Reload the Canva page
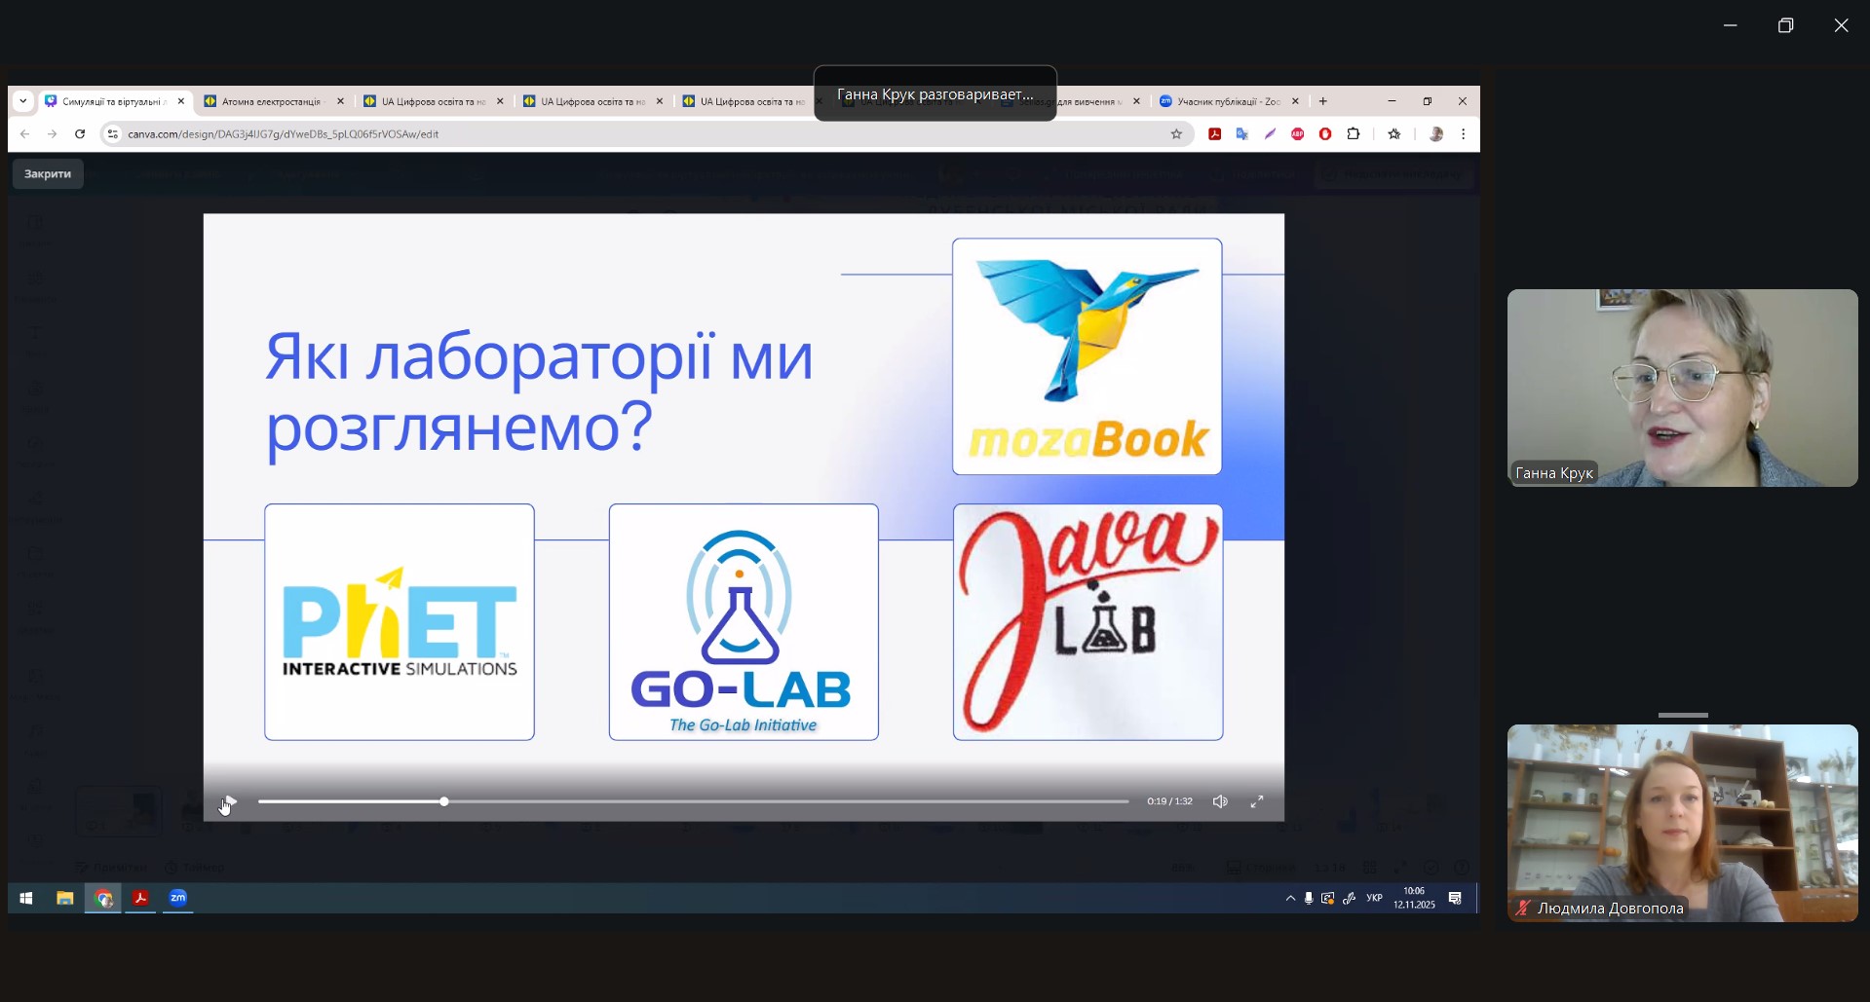Image resolution: width=1870 pixels, height=1002 pixels. (80, 134)
